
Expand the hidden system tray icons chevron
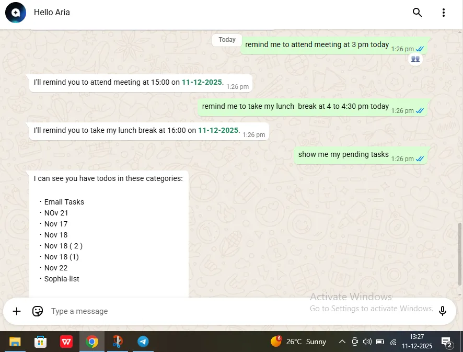click(342, 342)
